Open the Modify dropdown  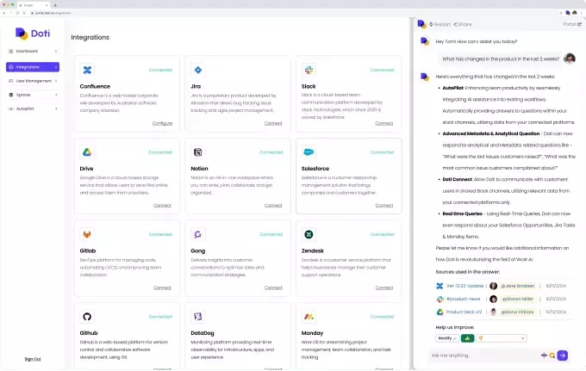point(447,338)
